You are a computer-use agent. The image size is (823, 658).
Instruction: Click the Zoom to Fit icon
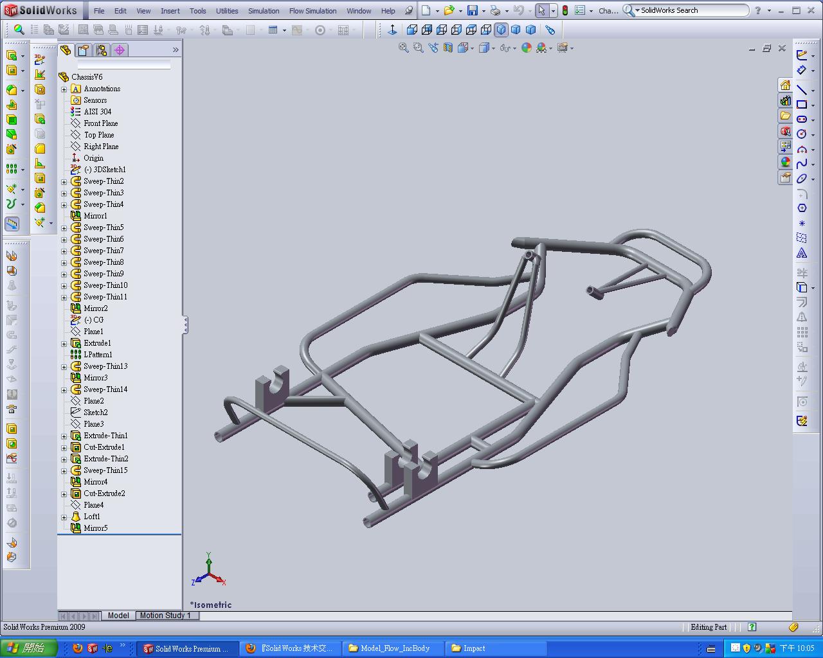[403, 48]
